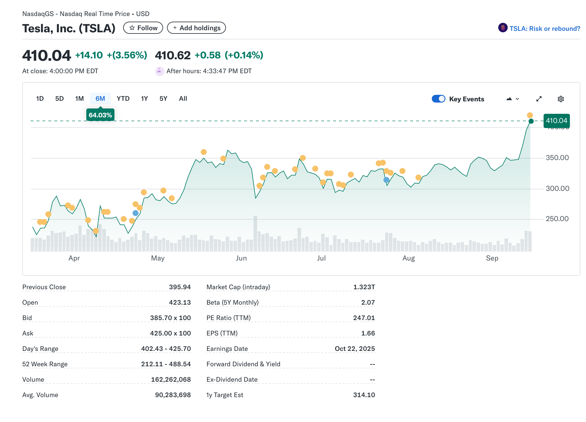Click the Market Cap (intraday) label
Screen dimensions: 586x422
pyautogui.click(x=238, y=287)
